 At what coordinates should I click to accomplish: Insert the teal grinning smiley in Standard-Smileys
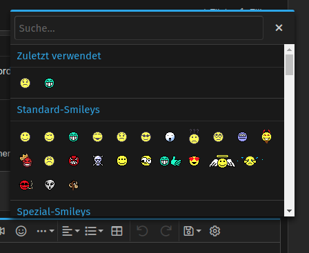pos(74,137)
